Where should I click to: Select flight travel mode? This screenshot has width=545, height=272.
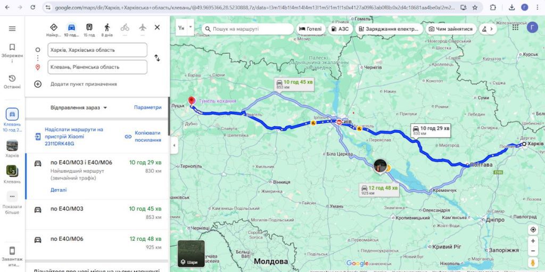coord(143,28)
